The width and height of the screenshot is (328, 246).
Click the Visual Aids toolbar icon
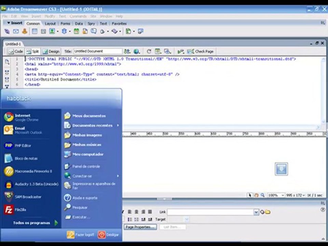tap(167, 51)
